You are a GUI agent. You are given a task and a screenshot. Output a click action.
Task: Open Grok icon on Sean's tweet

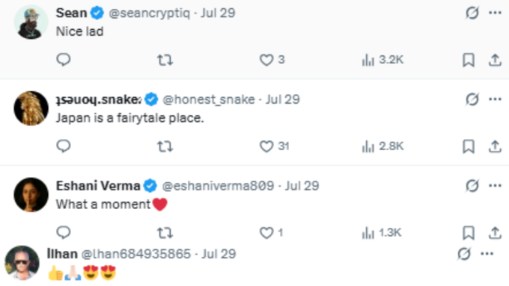click(472, 13)
